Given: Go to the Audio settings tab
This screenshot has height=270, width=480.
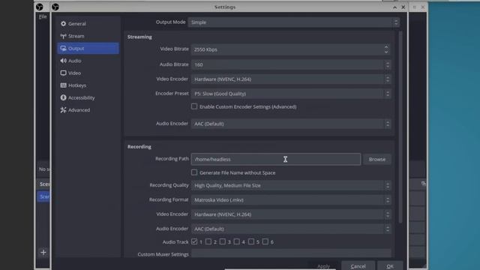Looking at the screenshot, I should pos(88,61).
